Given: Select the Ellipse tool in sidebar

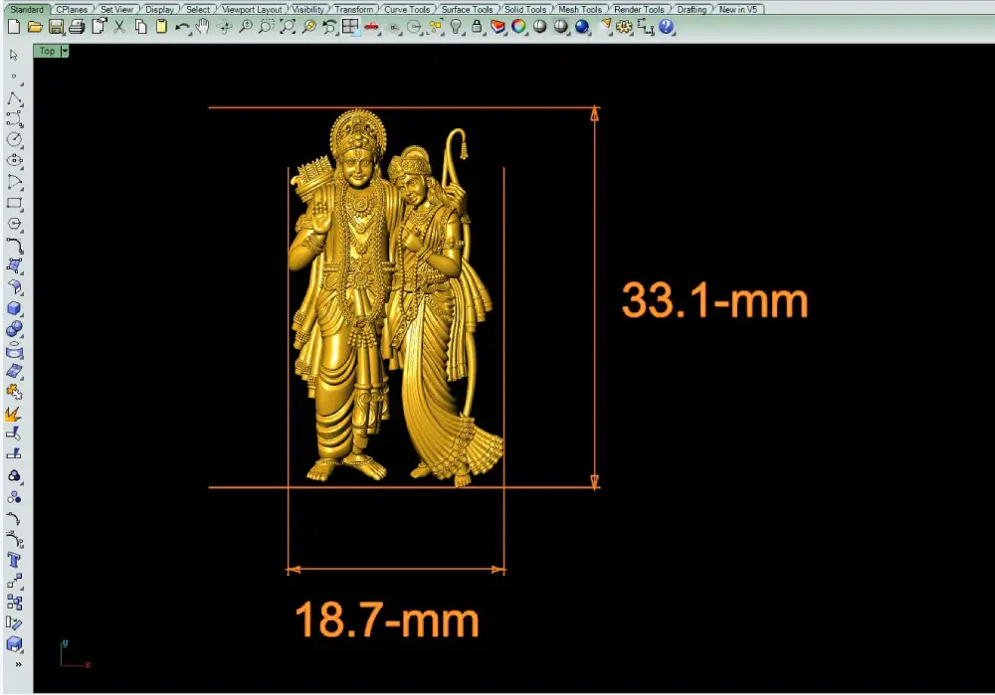Looking at the screenshot, I should (x=14, y=160).
